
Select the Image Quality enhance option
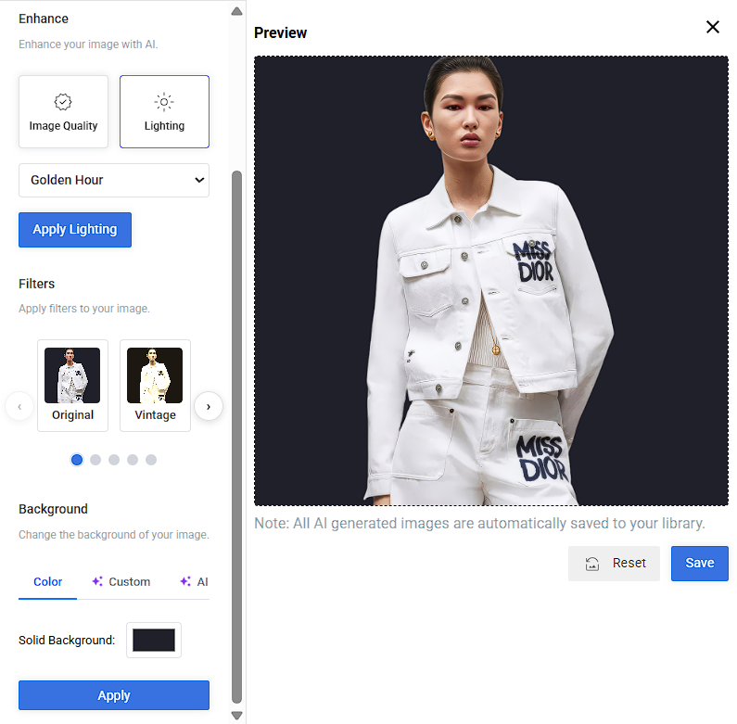click(x=63, y=112)
